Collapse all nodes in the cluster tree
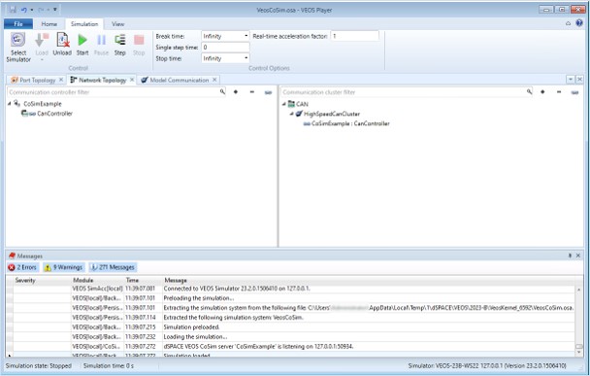This screenshot has height=376, width=590. [x=559, y=92]
